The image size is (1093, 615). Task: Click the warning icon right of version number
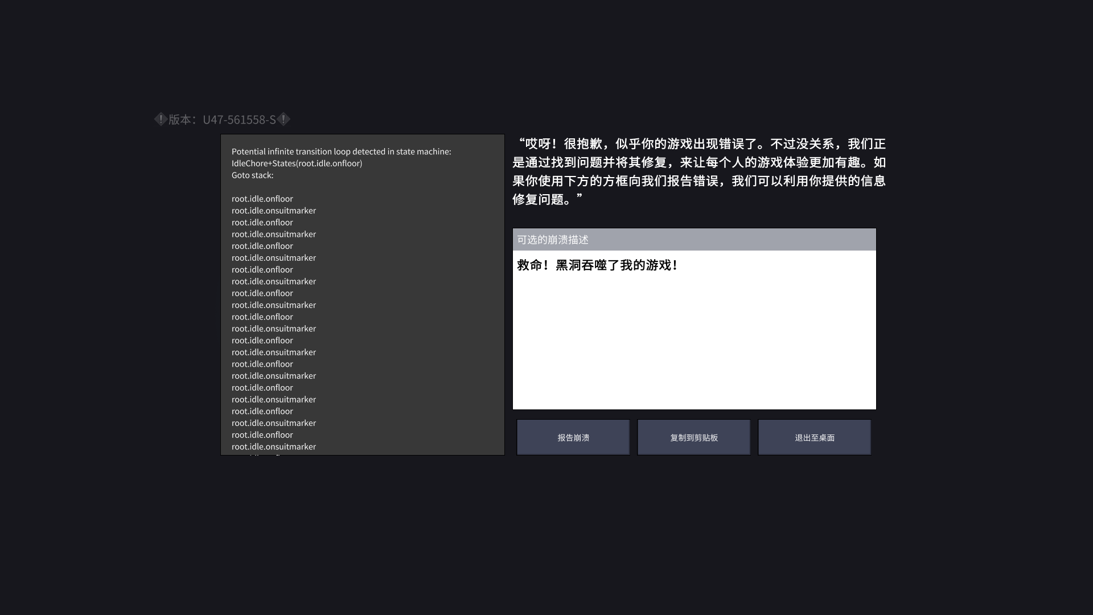(x=283, y=120)
